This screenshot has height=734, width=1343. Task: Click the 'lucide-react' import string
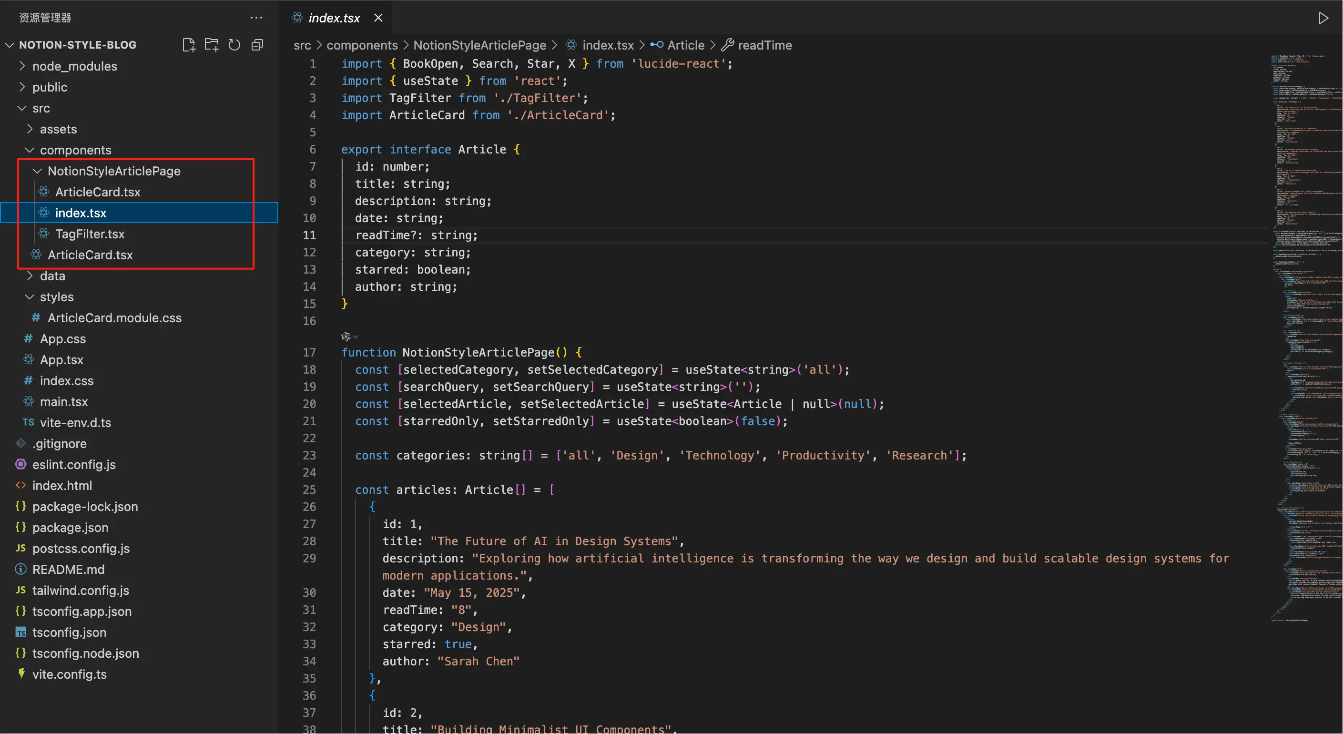click(678, 63)
